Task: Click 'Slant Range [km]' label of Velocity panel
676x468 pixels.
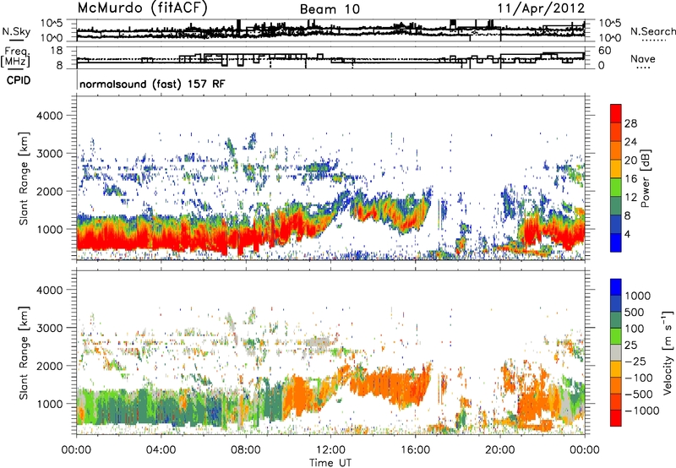Action: tap(25, 353)
